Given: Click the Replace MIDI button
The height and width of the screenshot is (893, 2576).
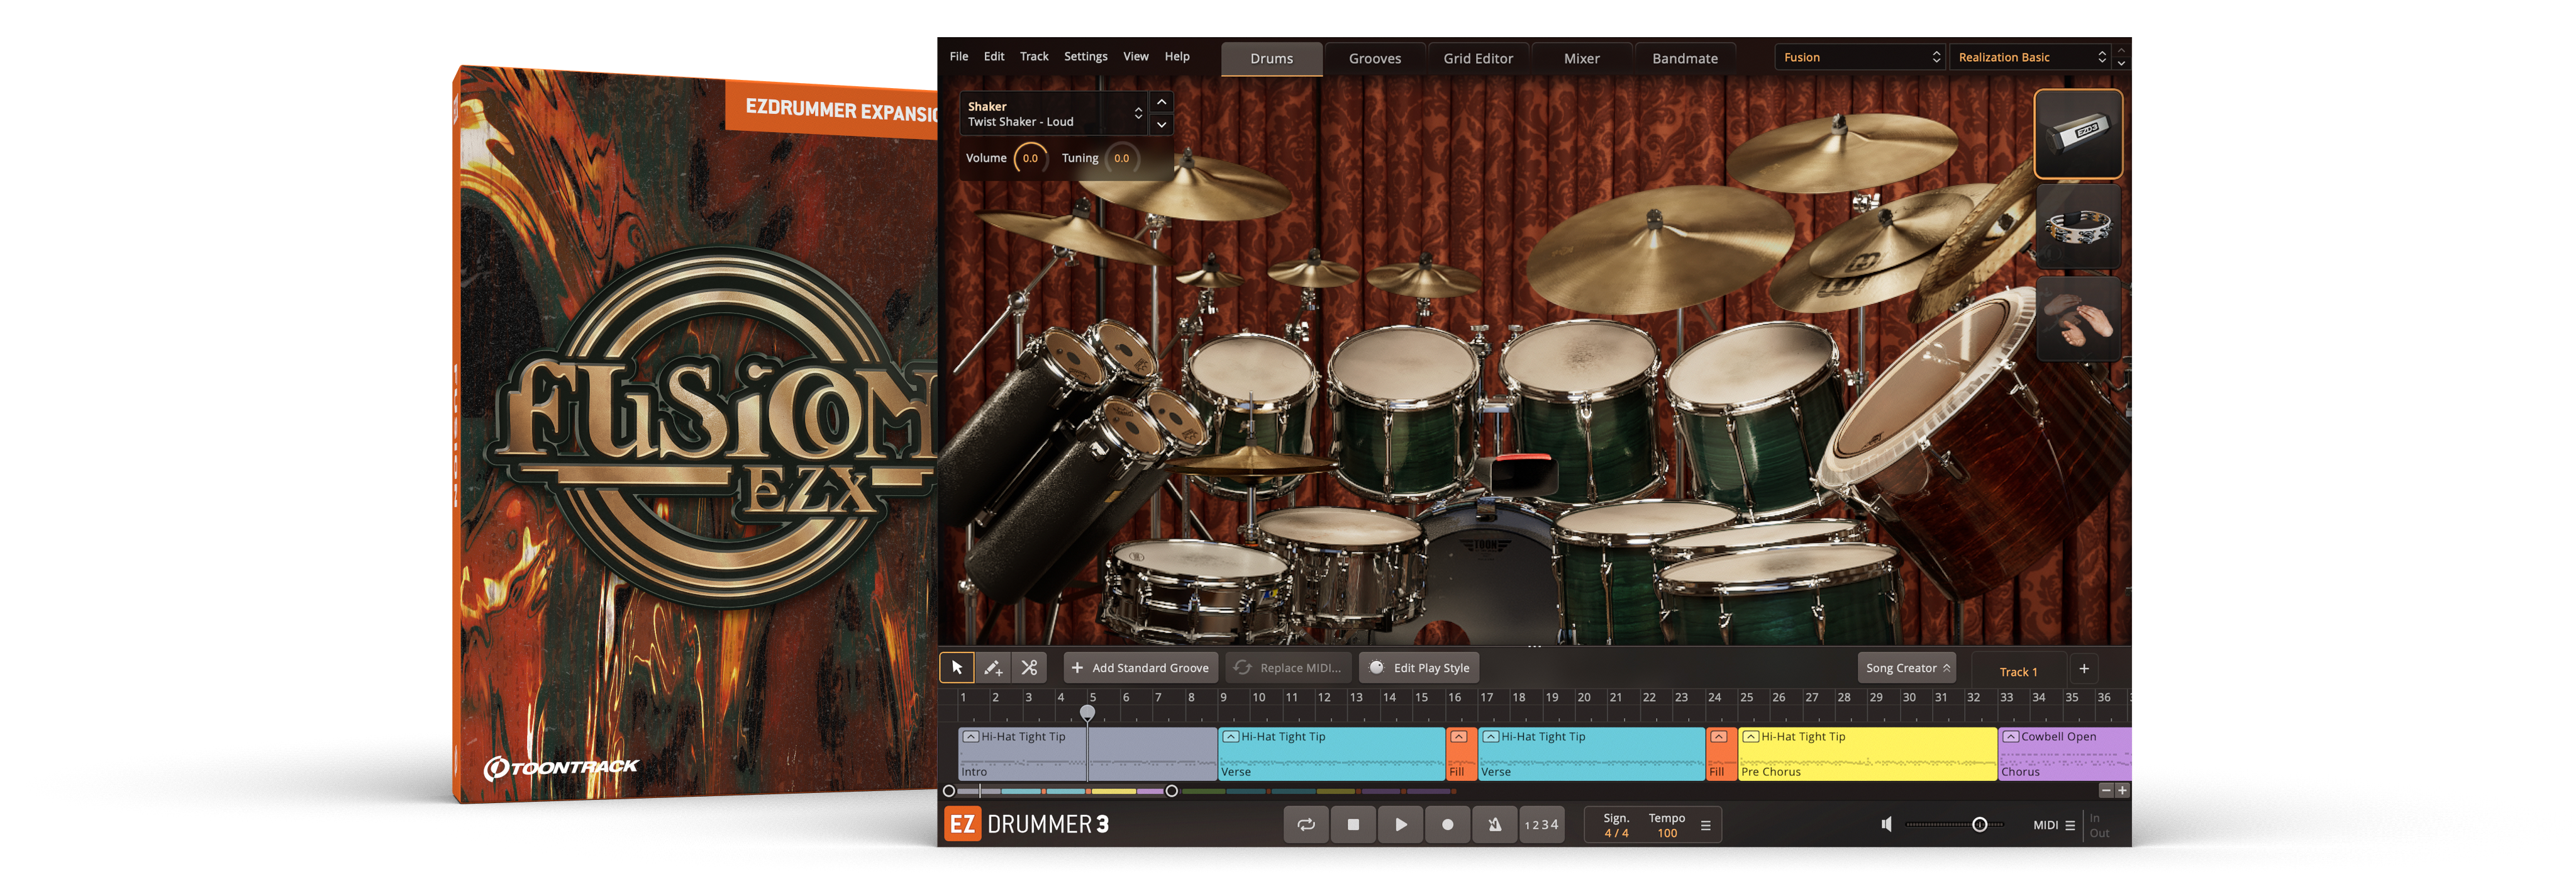Looking at the screenshot, I should point(1288,668).
